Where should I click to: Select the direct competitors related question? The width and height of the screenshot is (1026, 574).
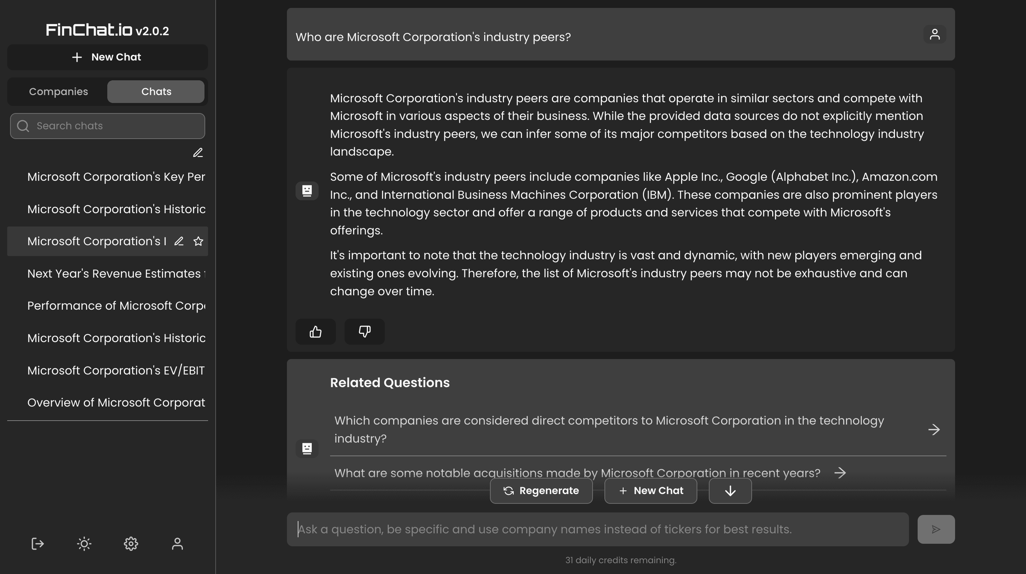click(x=638, y=429)
